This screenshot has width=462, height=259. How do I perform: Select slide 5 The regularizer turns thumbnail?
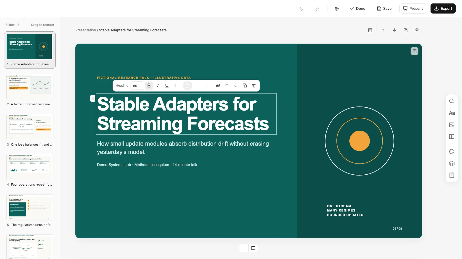click(x=30, y=207)
